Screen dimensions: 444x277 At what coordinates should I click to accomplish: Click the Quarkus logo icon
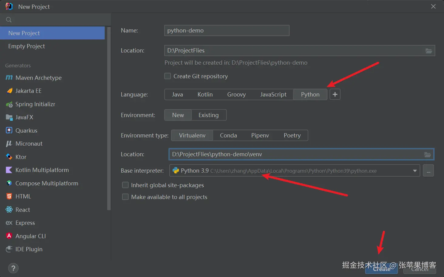click(9, 130)
